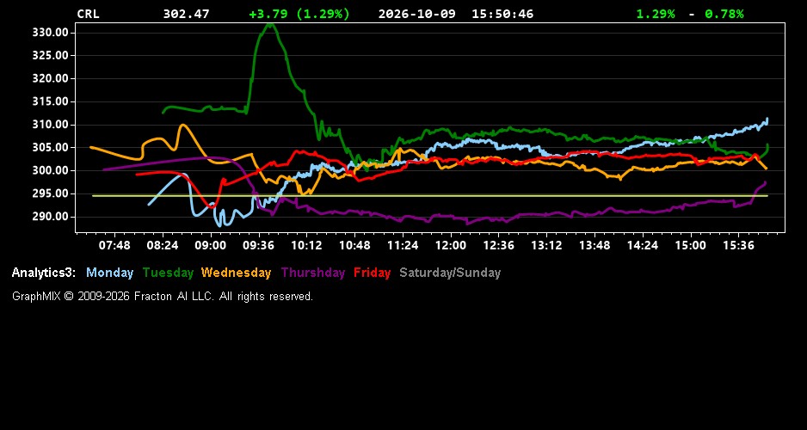Select the Friday legend label
807x430 pixels.
(x=373, y=273)
